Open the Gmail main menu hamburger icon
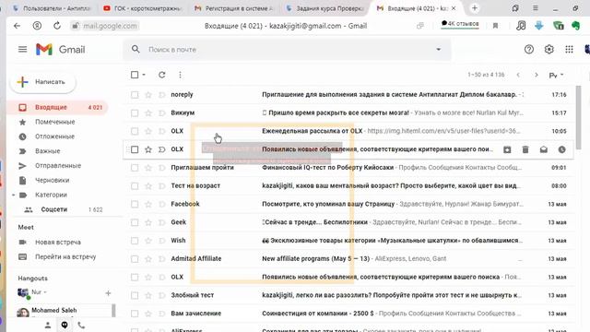The height and width of the screenshot is (332, 590). (x=22, y=49)
